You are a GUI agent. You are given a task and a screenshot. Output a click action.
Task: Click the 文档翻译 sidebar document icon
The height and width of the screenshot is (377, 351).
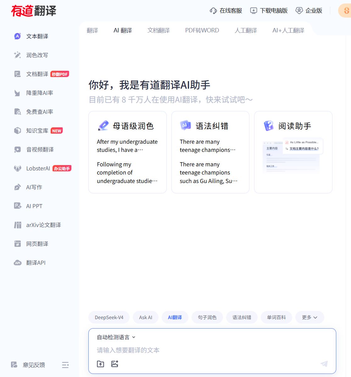click(x=17, y=74)
